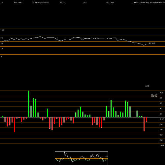Viewport: 165px width, 165px height.
Task: Click the RSI axis label 50
Action: pos(2,43)
